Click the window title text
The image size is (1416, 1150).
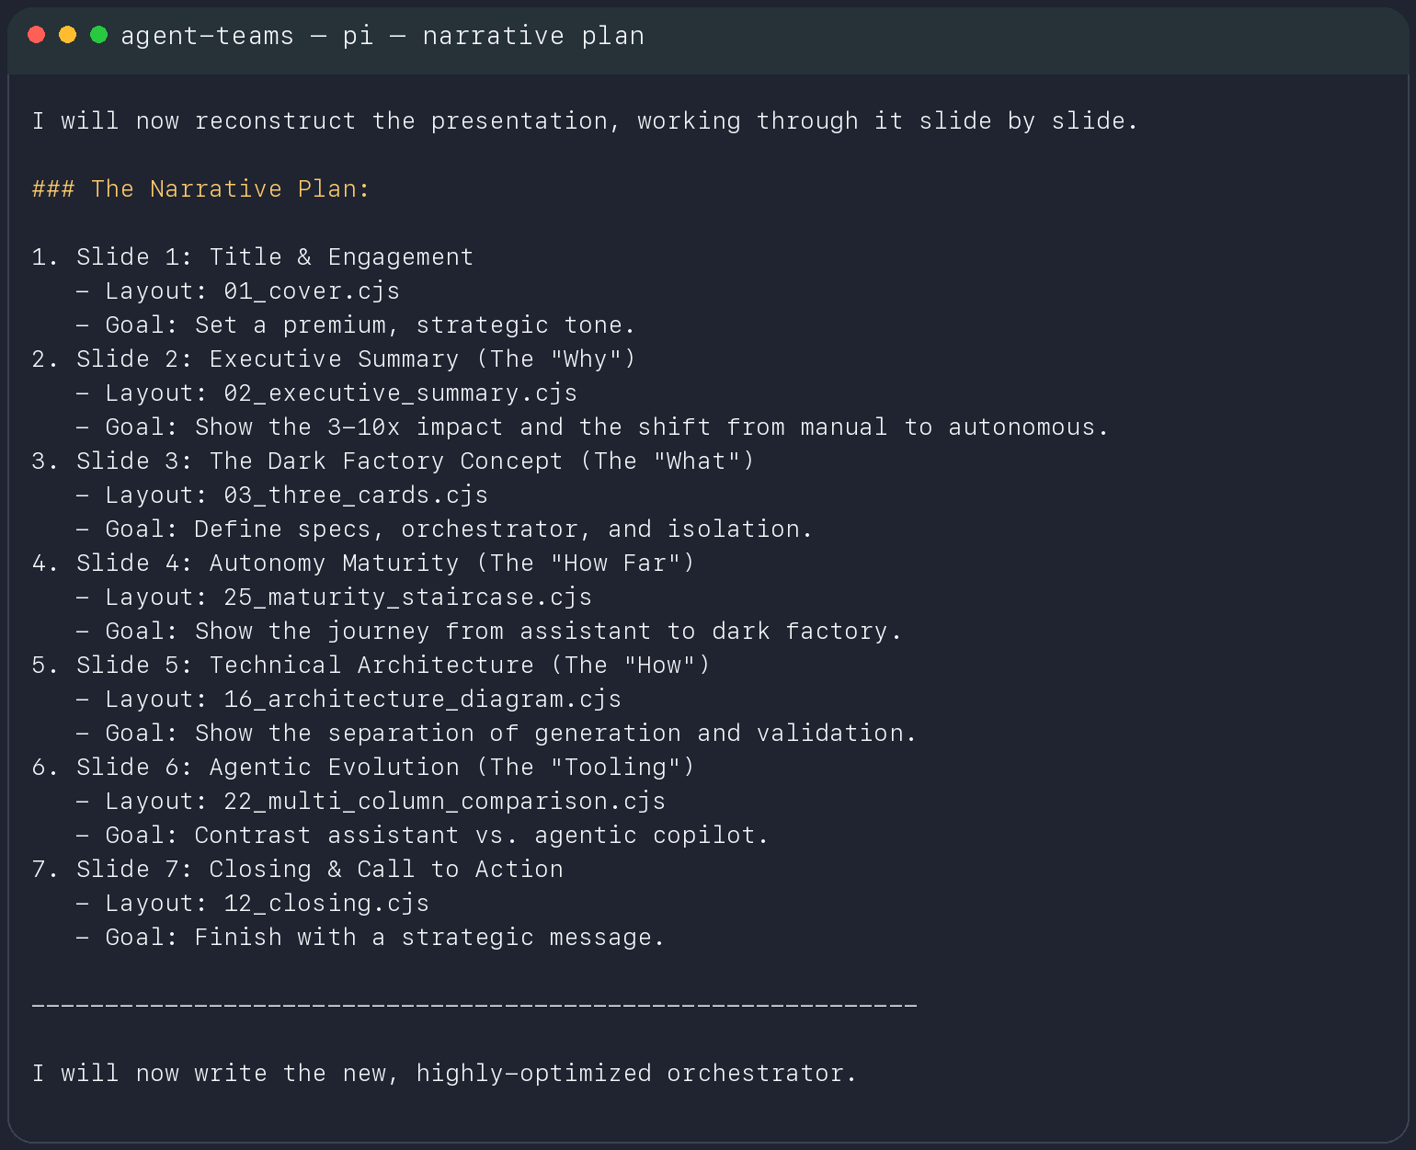tap(382, 36)
